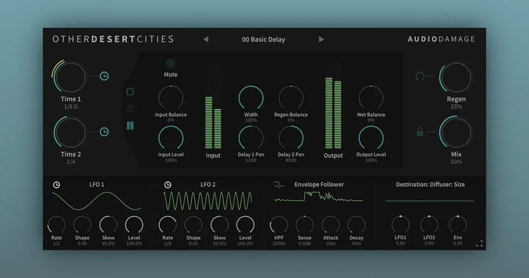Click the LFO 1 sync clock icon
Viewport: 529px width, 278px height.
tap(56, 185)
